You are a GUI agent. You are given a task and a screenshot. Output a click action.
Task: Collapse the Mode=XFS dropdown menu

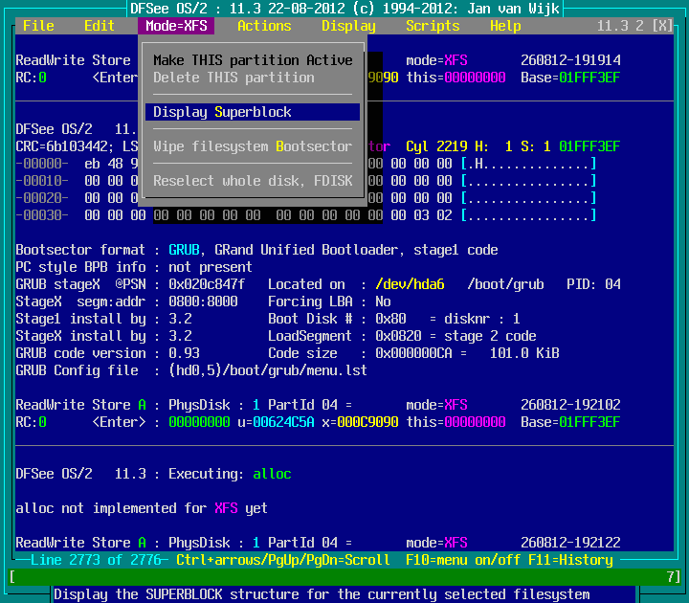(x=176, y=26)
